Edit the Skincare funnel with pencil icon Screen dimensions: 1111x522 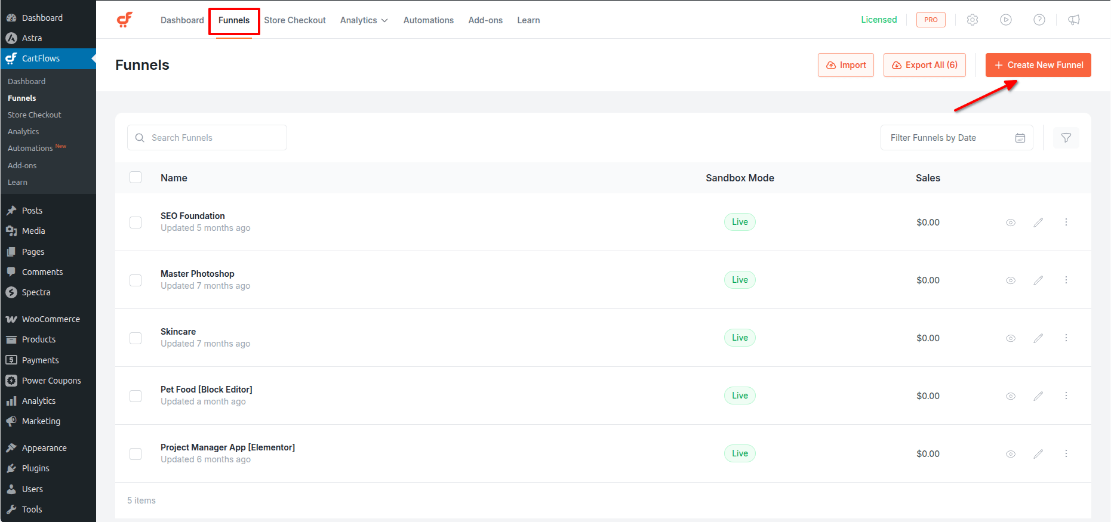[x=1038, y=338]
